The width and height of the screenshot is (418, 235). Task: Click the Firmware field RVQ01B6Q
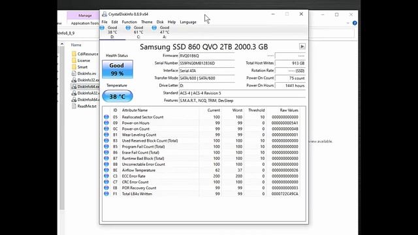[207, 55]
